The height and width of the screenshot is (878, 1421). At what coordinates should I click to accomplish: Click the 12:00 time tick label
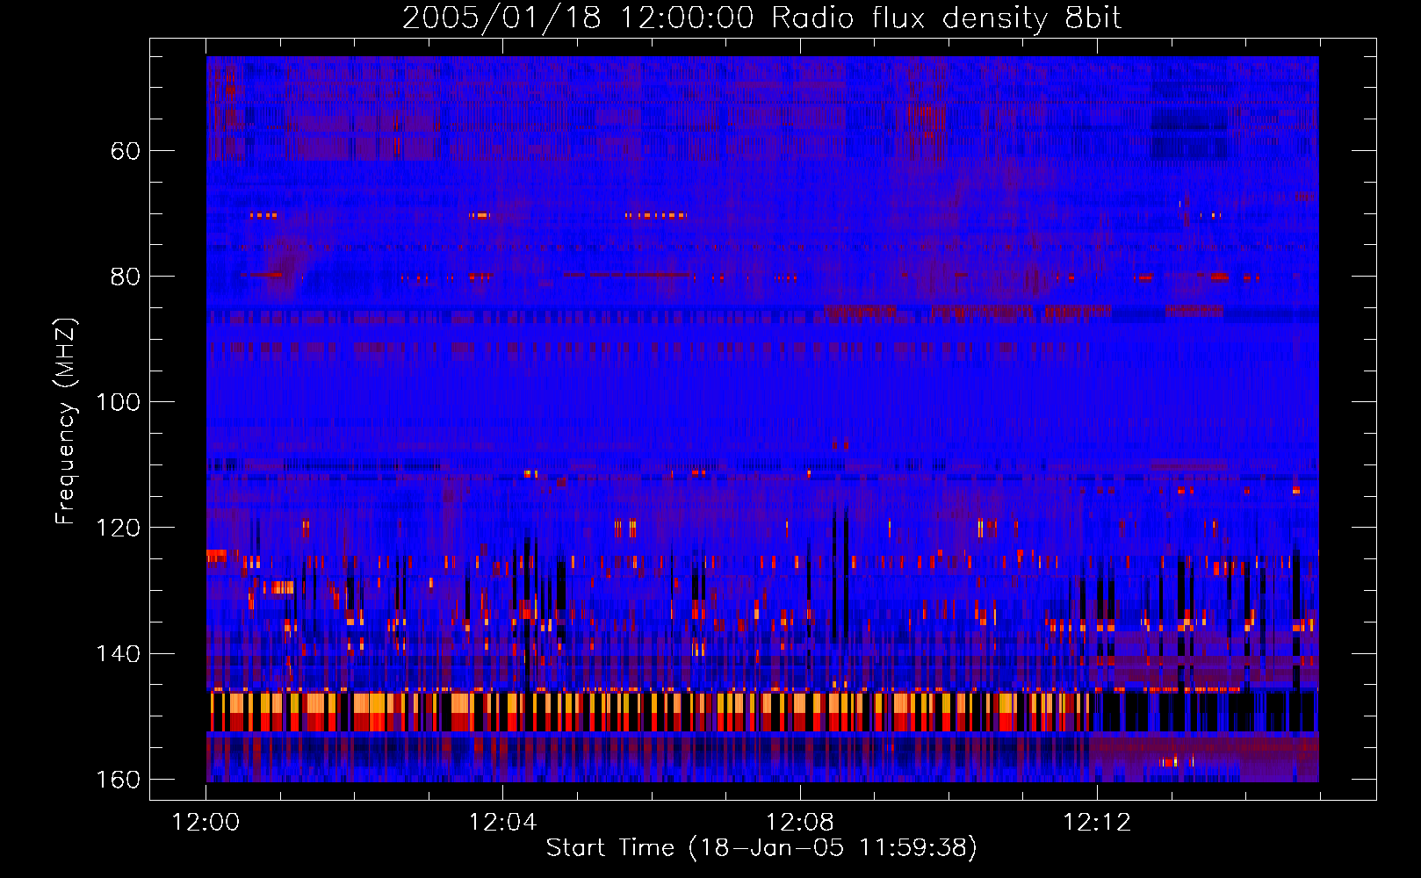click(x=206, y=823)
